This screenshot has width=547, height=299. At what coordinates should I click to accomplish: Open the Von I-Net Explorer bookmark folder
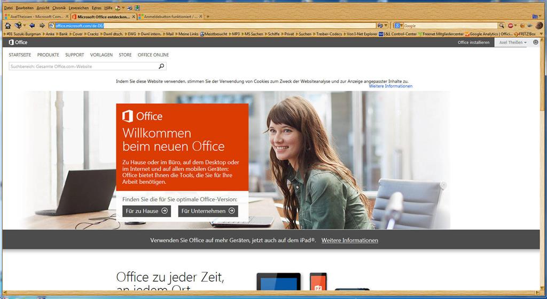[x=361, y=34]
